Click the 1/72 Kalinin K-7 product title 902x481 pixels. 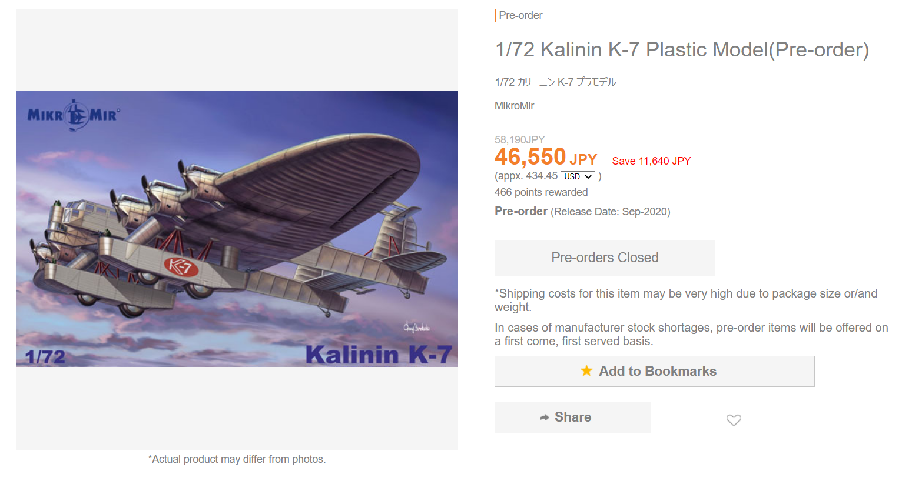point(682,49)
